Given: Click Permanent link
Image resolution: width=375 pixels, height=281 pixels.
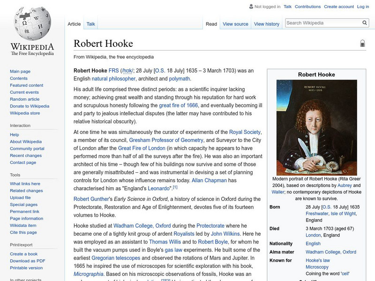Looking at the screenshot, I should point(24,211).
